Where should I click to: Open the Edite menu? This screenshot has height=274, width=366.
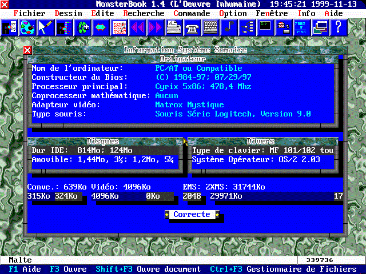103,14
